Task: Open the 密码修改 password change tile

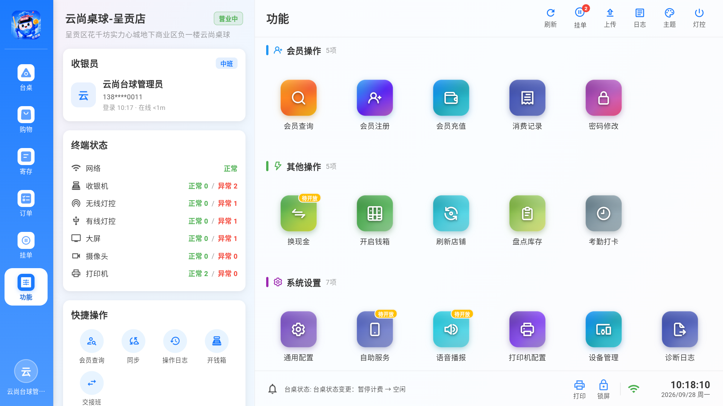Action: click(603, 105)
